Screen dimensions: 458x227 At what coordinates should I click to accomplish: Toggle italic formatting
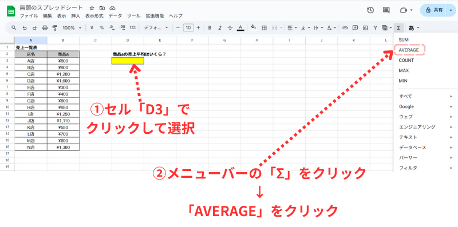tap(220, 27)
